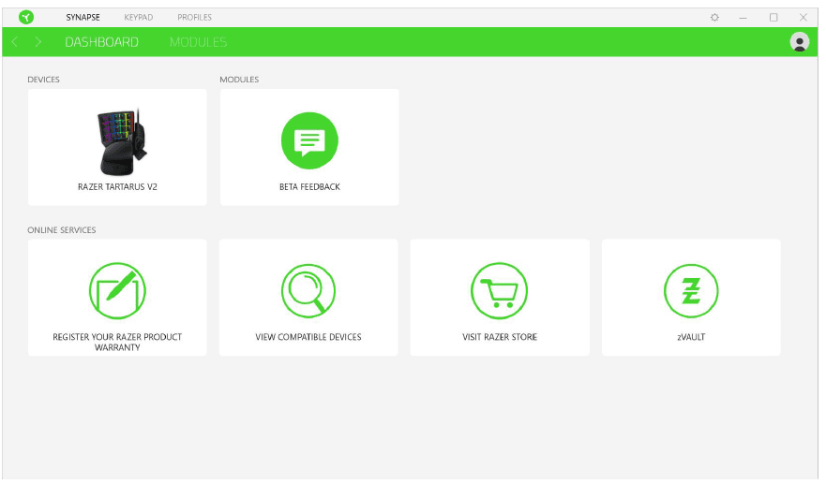Open the settings gear in the title bar
826x484 pixels.
click(714, 17)
